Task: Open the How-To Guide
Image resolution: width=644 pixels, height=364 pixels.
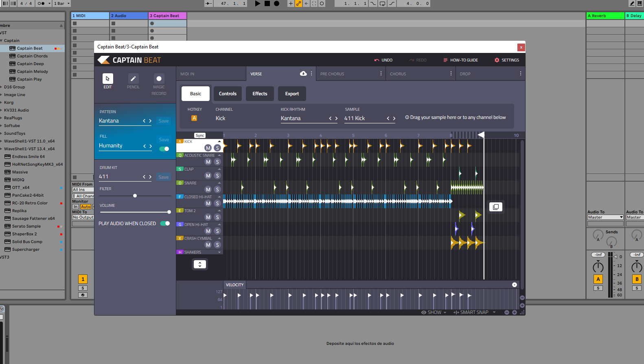Action: (460, 60)
